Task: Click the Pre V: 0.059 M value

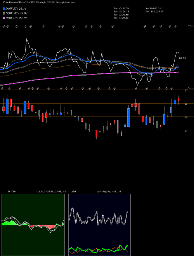Action: tap(154, 12)
